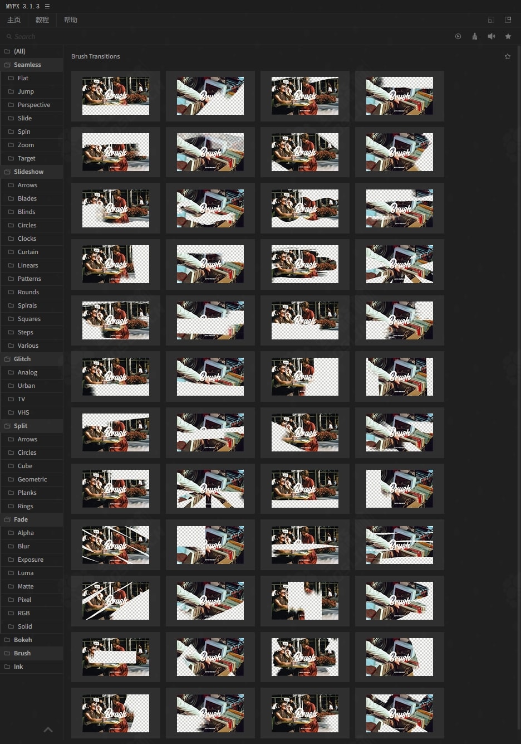This screenshot has height=744, width=521.
Task: Collapse the Split folder
Action: pos(31,426)
